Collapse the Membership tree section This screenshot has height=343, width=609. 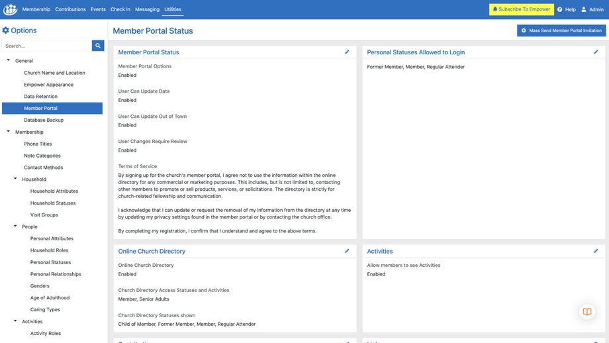tap(9, 132)
